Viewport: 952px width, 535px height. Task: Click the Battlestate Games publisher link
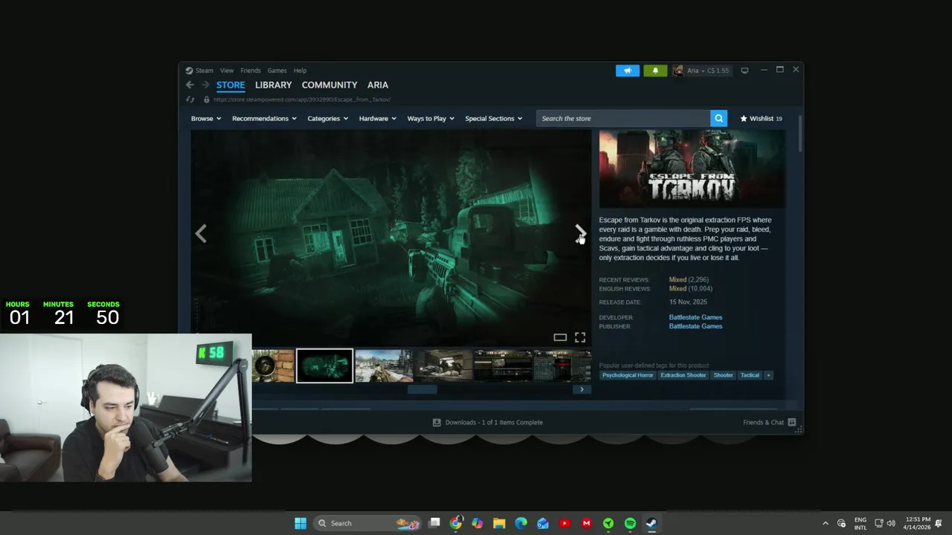(695, 326)
